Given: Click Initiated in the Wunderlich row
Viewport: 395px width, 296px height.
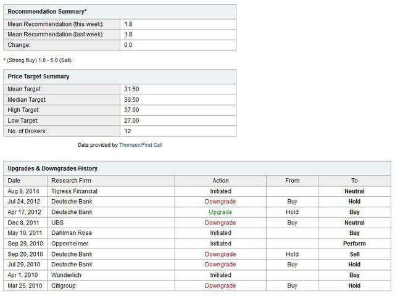Looking at the screenshot, I should 220,275.
